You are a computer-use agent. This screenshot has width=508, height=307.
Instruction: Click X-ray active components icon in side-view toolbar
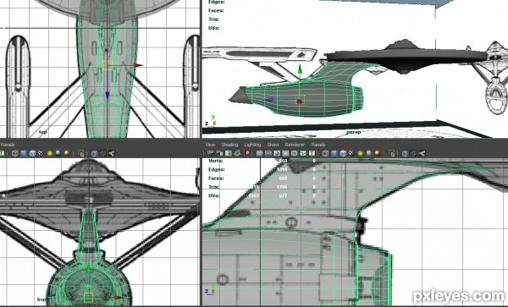(x=413, y=153)
